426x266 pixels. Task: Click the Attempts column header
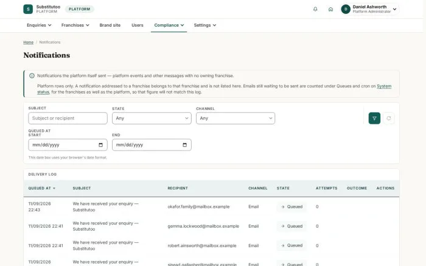coord(327,188)
